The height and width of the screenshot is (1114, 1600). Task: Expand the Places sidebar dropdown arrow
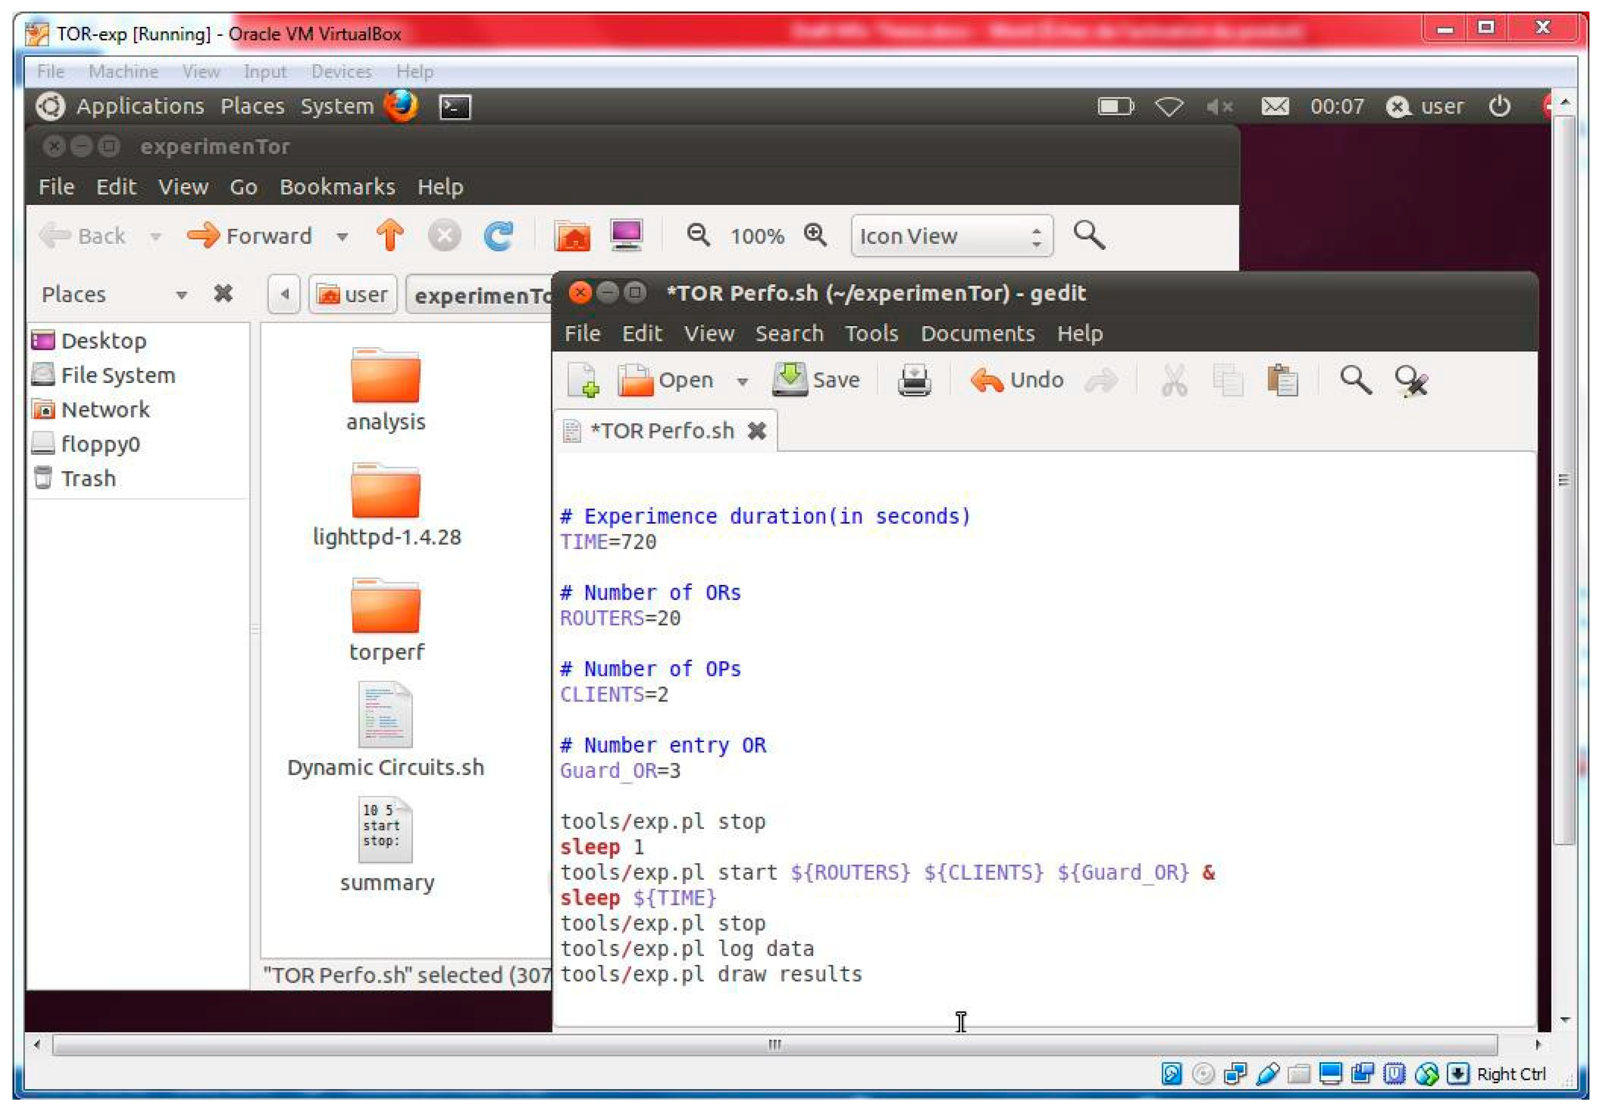[x=181, y=295]
